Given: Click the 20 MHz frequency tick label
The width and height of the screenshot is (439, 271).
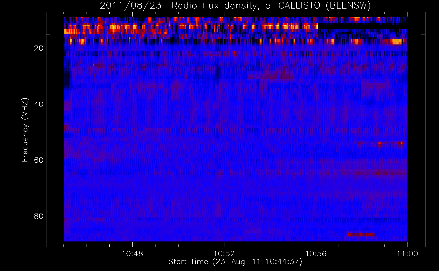Looking at the screenshot, I should tap(39, 48).
